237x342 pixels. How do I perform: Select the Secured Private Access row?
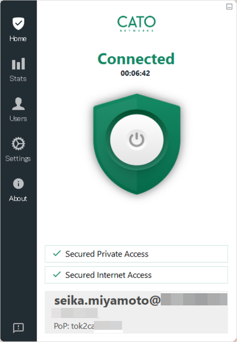136,254
